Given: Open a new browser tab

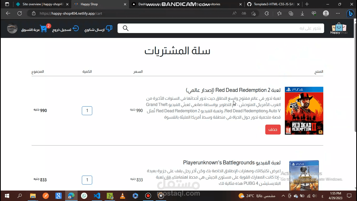Looking at the screenshot, I should coord(307,4).
